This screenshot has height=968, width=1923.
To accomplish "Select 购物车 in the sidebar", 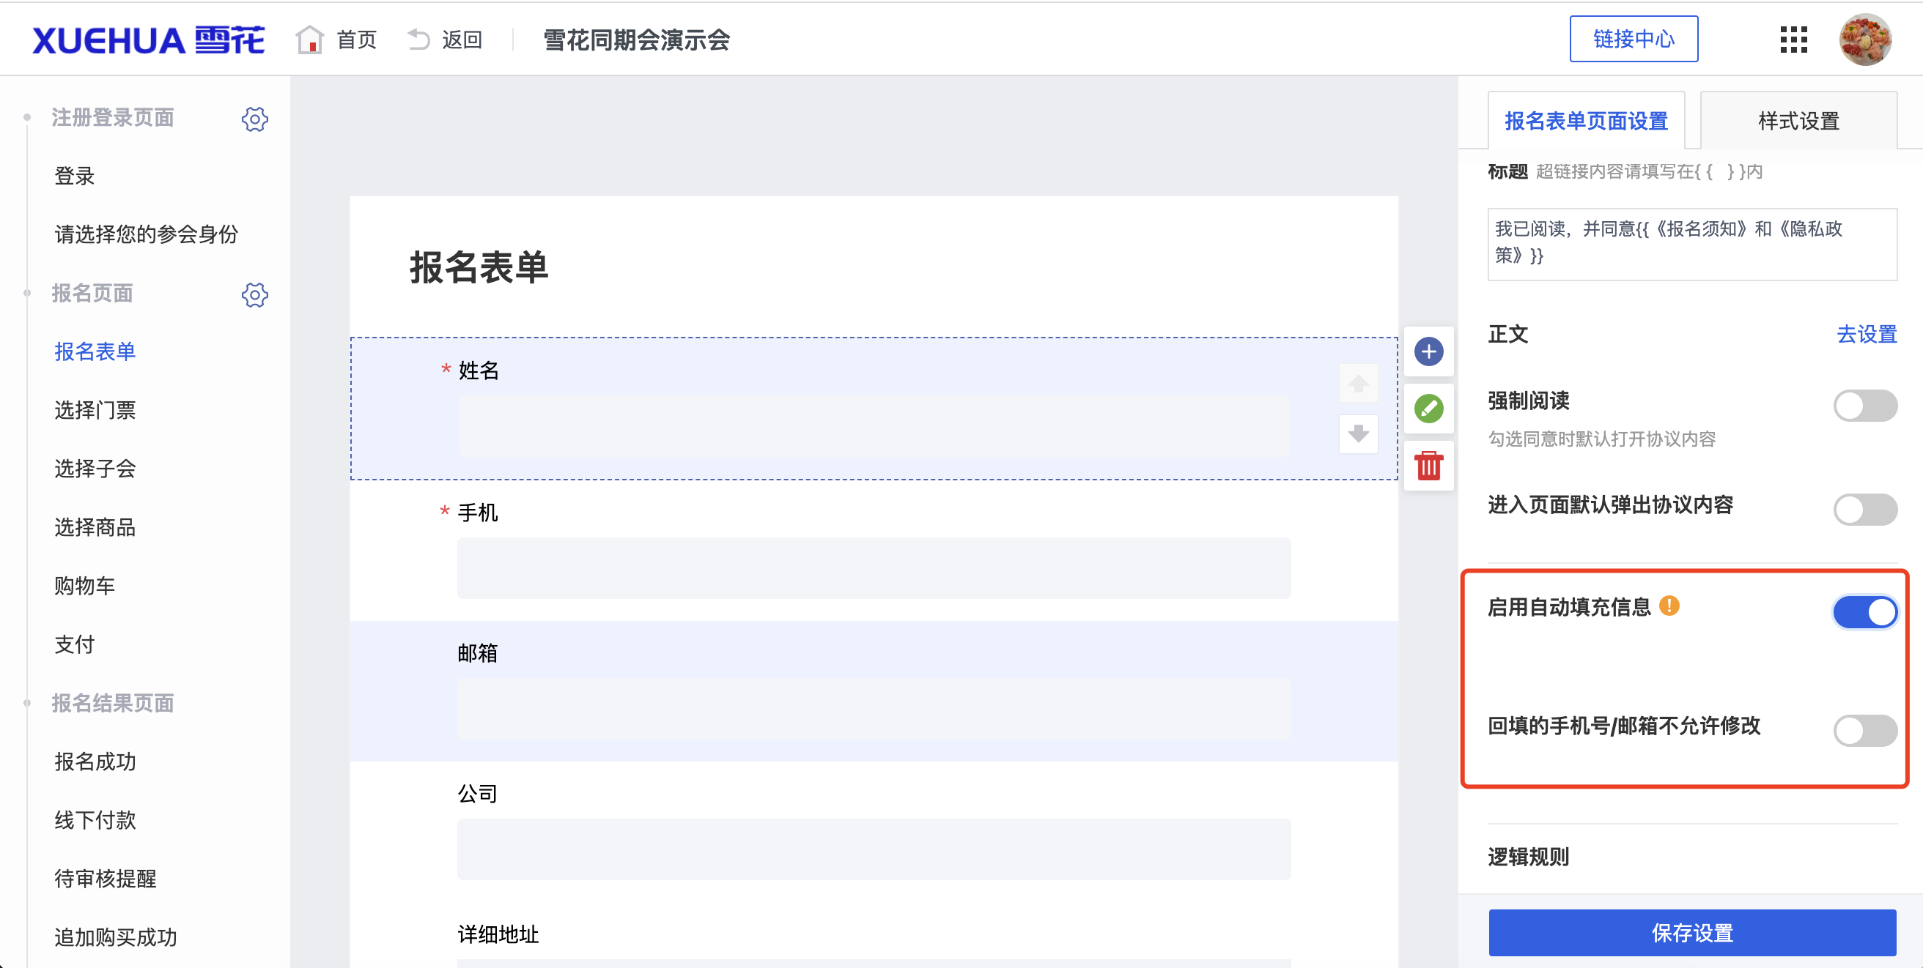I will point(84,586).
